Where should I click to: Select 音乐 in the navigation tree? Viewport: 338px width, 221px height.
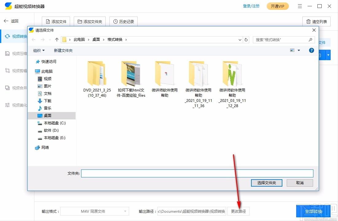click(x=45, y=108)
